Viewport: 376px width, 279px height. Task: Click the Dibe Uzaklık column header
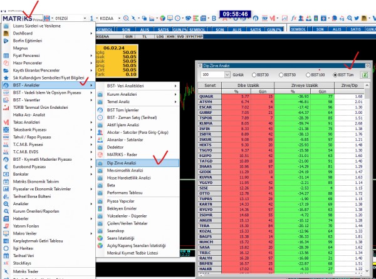(x=248, y=86)
